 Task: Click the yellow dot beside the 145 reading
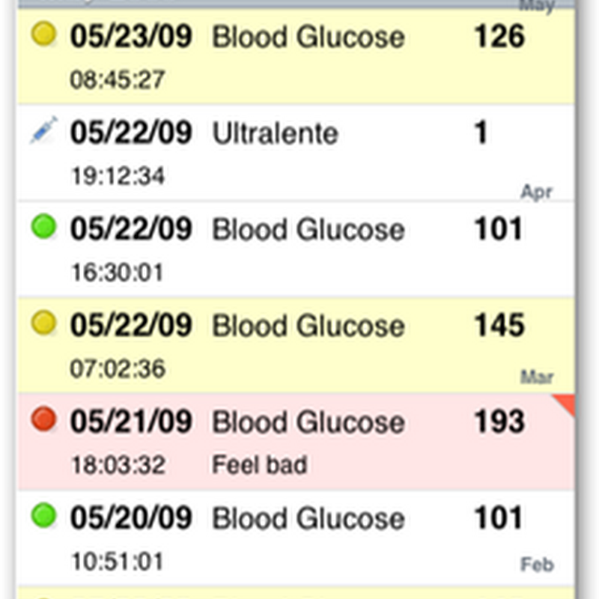pyautogui.click(x=44, y=323)
